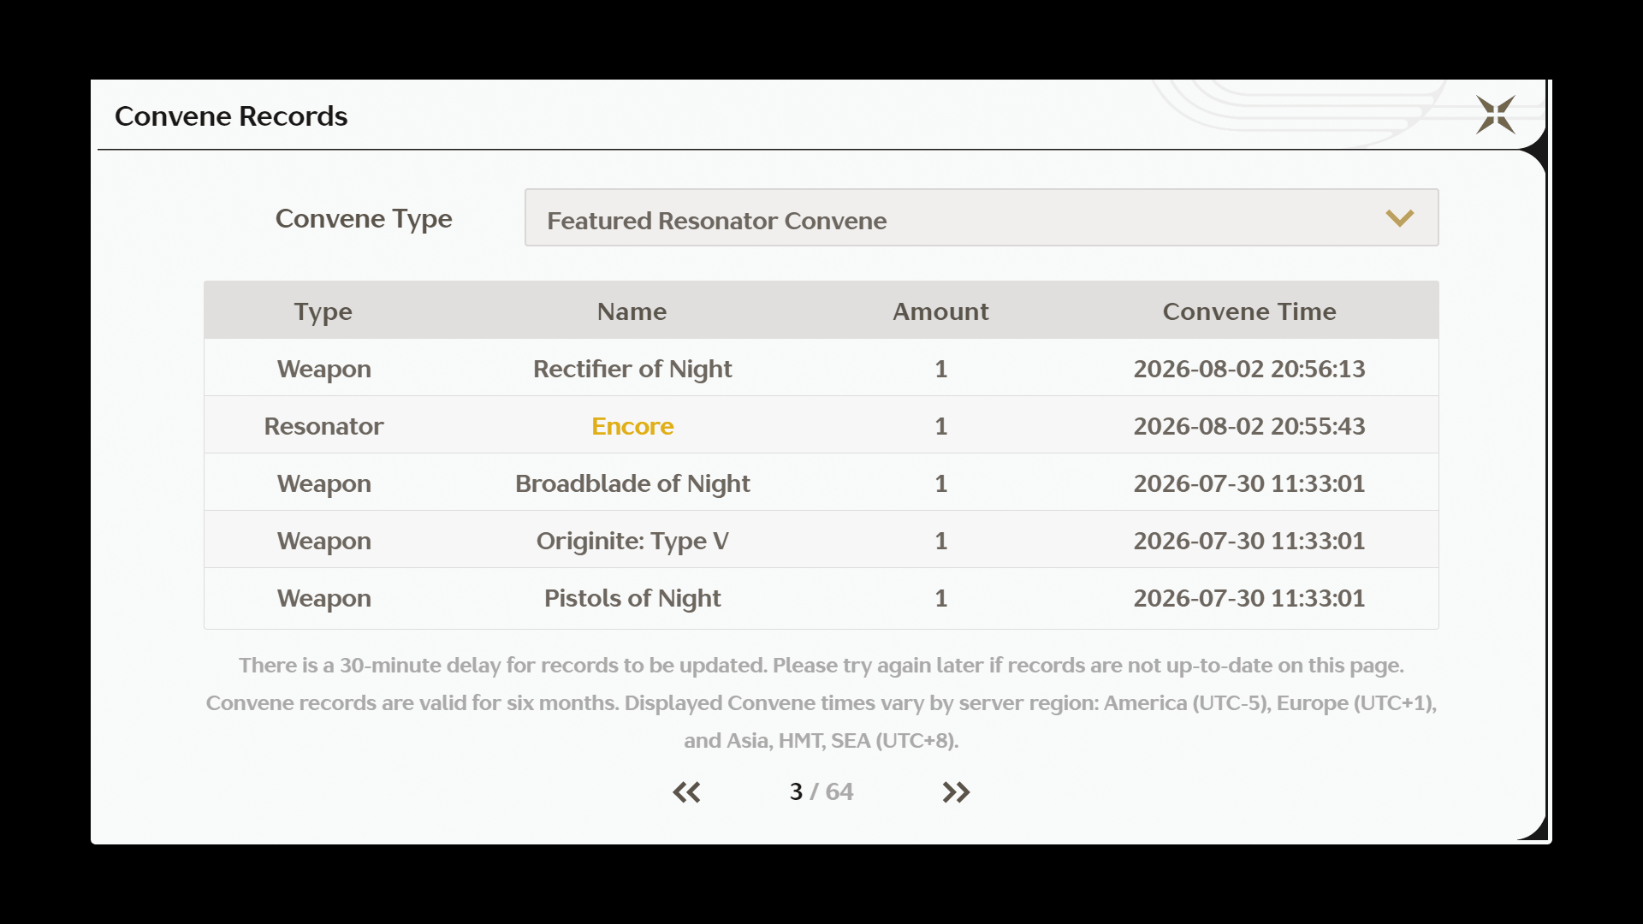Click the time in Pistols of Night row
This screenshot has width=1643, height=924.
[x=1249, y=598]
